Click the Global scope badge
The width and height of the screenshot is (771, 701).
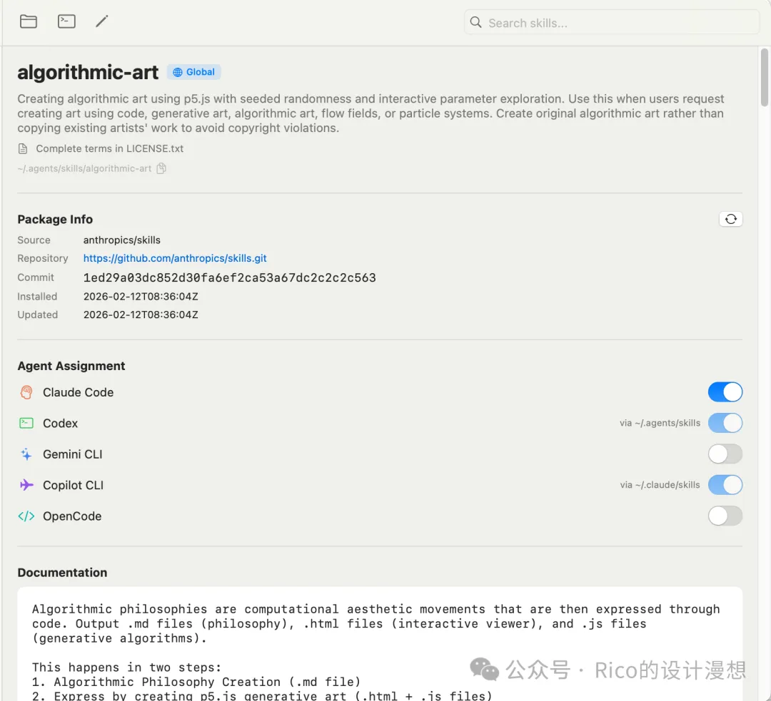click(194, 72)
